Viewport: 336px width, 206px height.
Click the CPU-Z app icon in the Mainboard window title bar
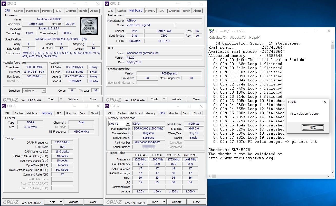[x=107, y=4]
